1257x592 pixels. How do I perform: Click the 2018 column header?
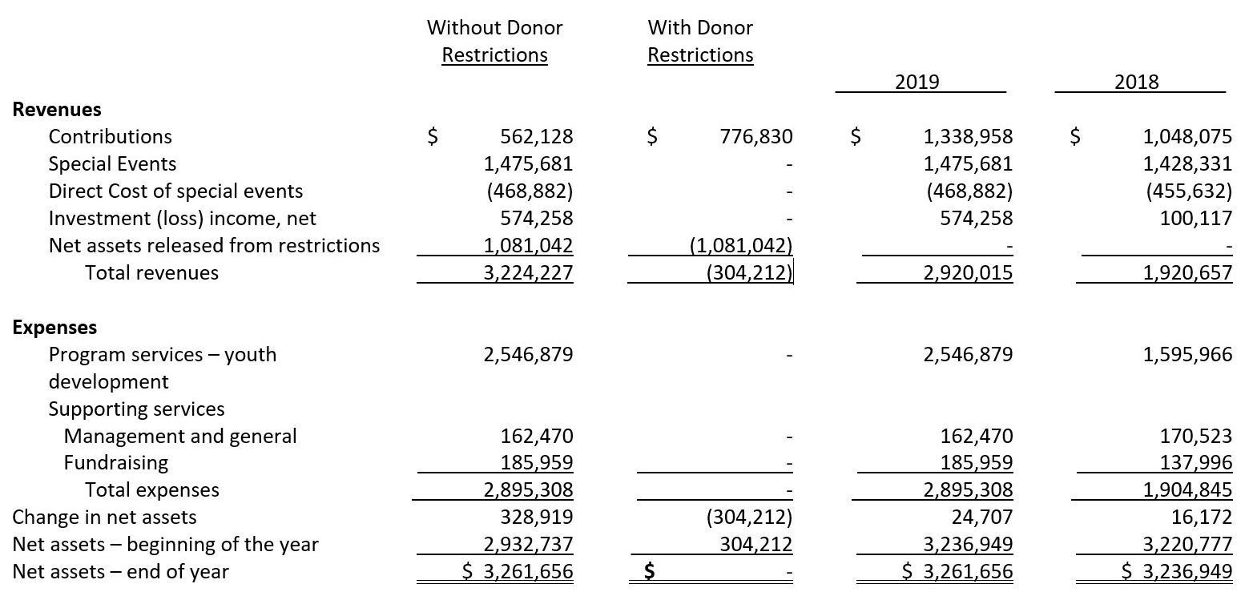(1137, 82)
